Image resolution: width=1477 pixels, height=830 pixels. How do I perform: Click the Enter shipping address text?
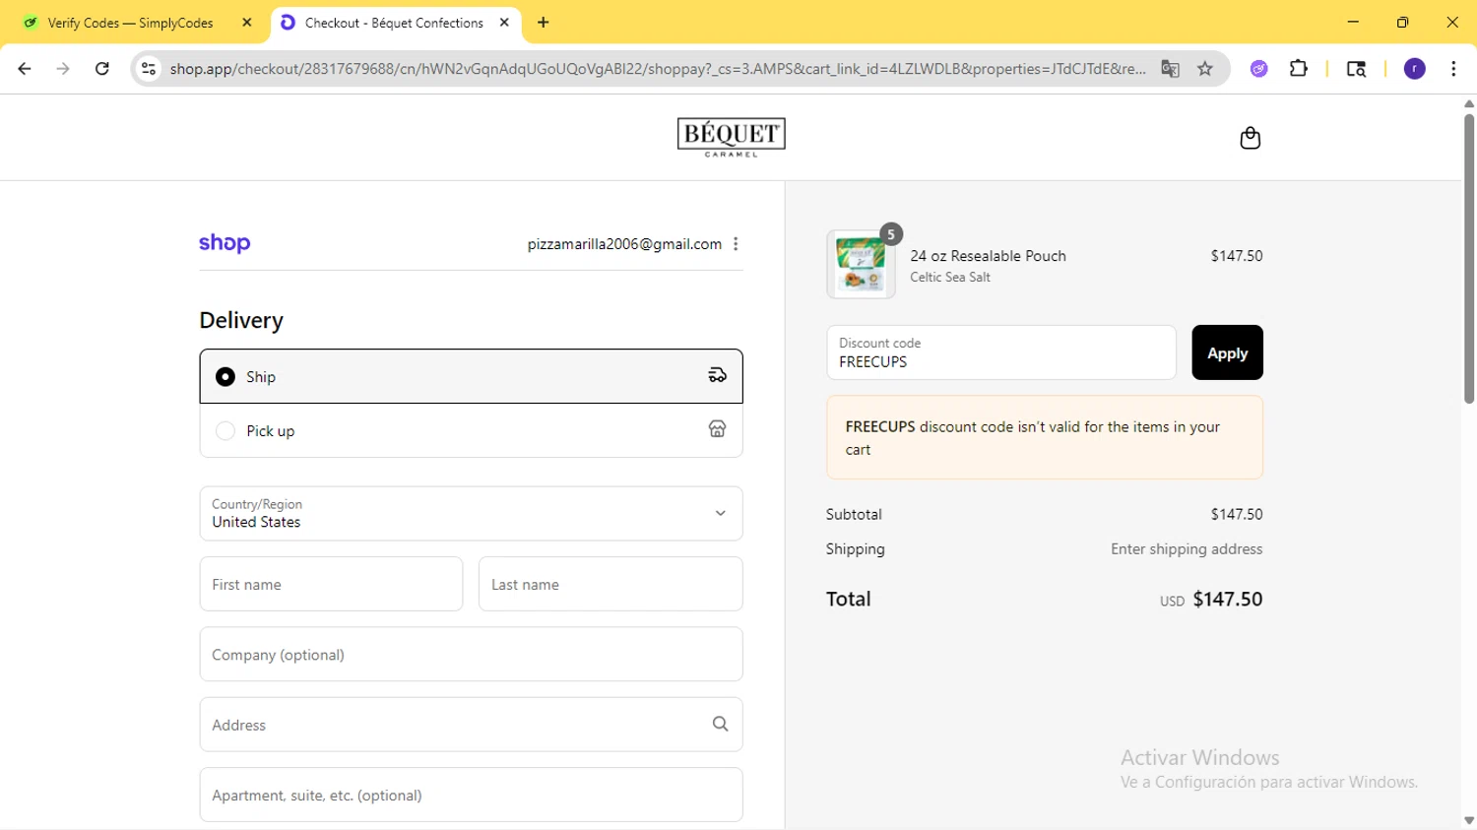(x=1187, y=549)
